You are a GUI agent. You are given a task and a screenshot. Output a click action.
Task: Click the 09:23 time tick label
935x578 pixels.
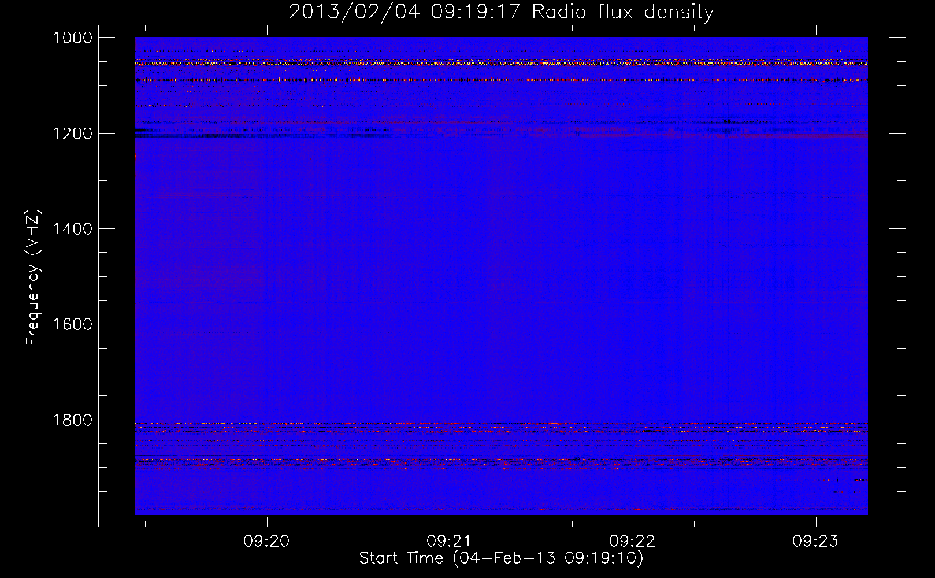point(815,542)
